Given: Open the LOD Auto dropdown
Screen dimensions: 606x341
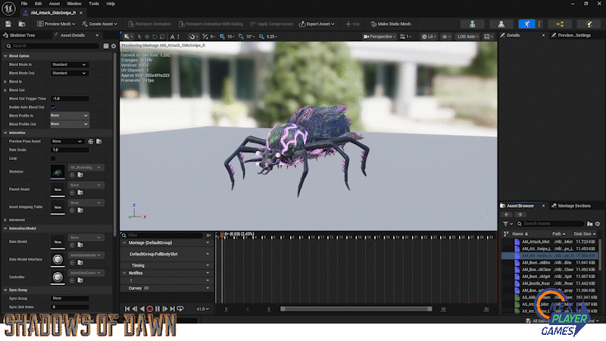Looking at the screenshot, I should click(467, 36).
